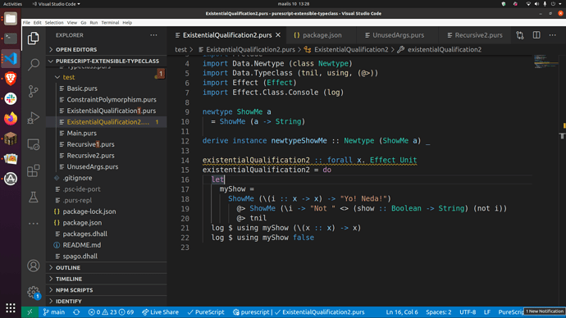Open Software Updater dock icon

click(x=11, y=179)
